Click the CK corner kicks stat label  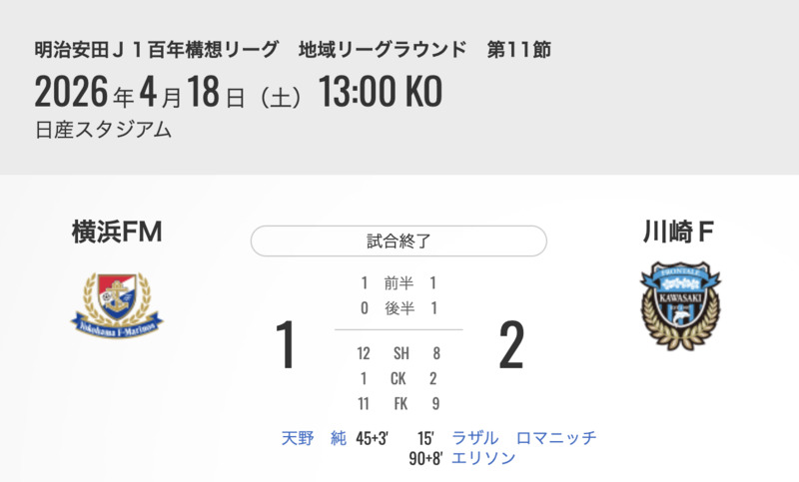399,378
